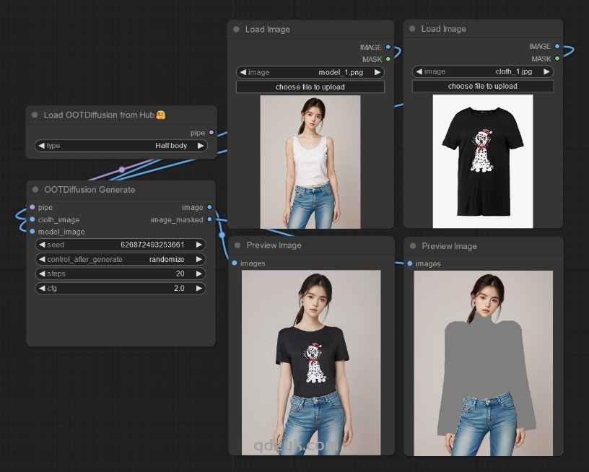Viewport: 589px width, 472px height.
Task: Collapse the Load OOTDiffusion from Hub node
Action: (x=35, y=115)
